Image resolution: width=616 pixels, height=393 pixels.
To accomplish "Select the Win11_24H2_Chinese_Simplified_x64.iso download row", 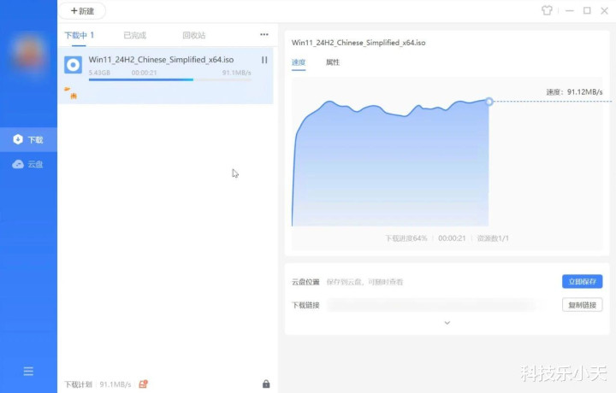I will click(165, 76).
